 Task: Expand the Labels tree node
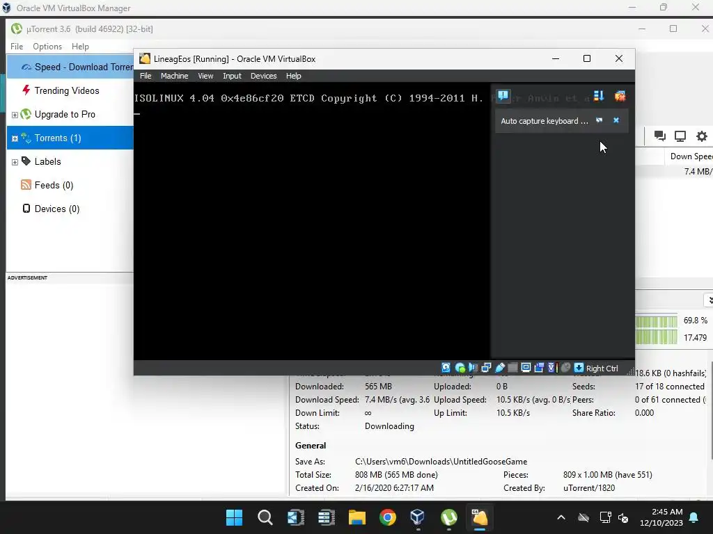15,162
